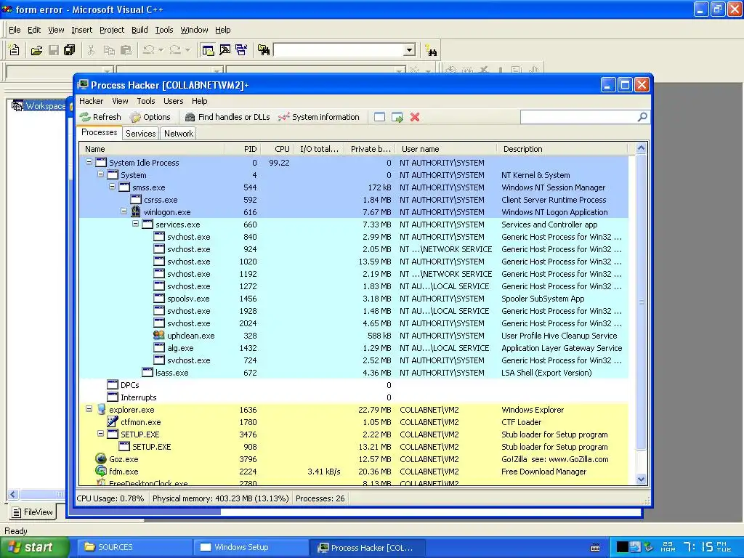Open Options in Process Hacker toolbar
Viewport: 744px width, 558px height.
pyautogui.click(x=150, y=117)
